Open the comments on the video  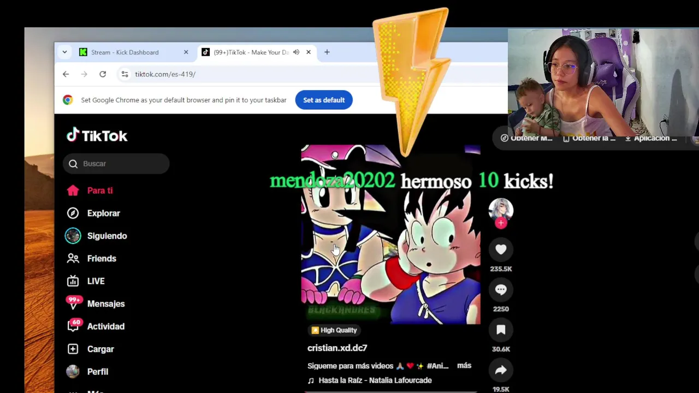pyautogui.click(x=501, y=290)
